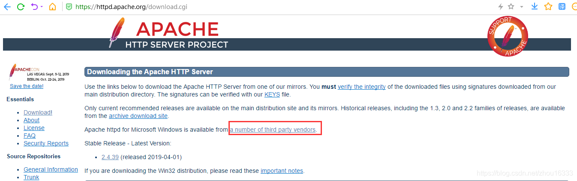
Task: Click the purple undo-close-tab arrow icon
Action: [x=34, y=7]
